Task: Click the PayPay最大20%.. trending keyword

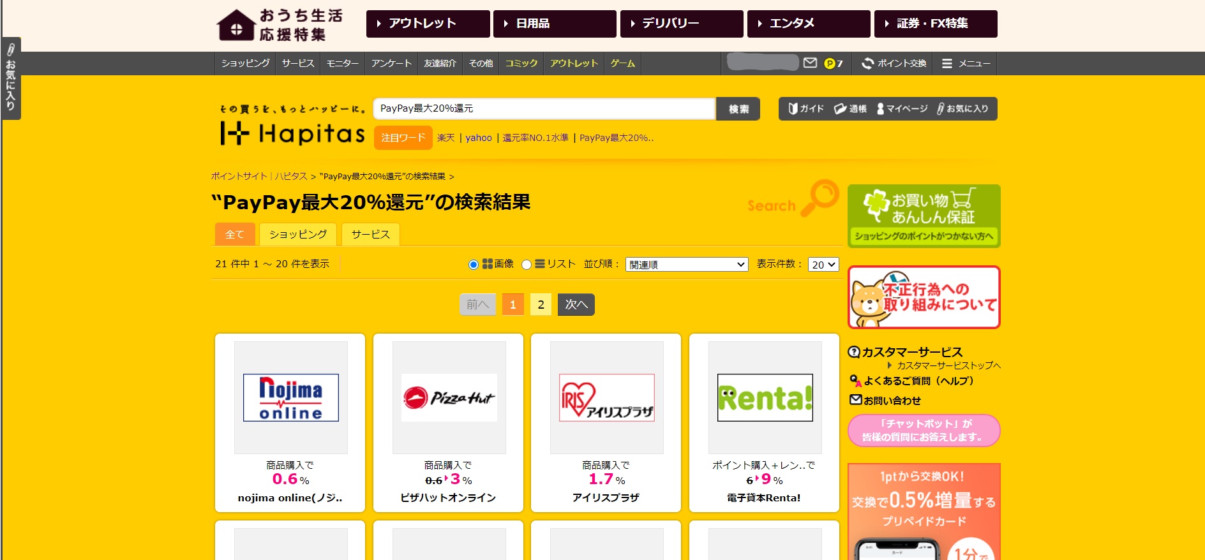Action: click(617, 138)
